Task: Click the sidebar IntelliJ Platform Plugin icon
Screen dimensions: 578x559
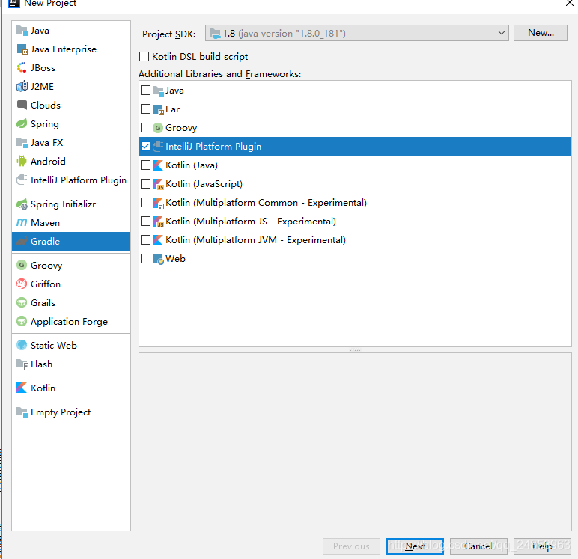Action: tap(22, 180)
